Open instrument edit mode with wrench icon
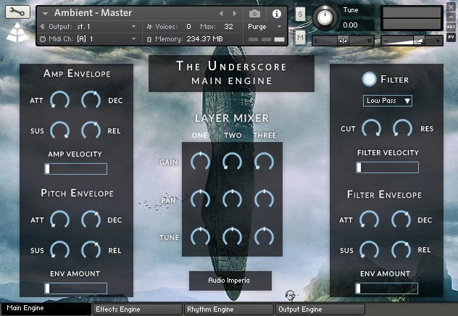 [17, 12]
